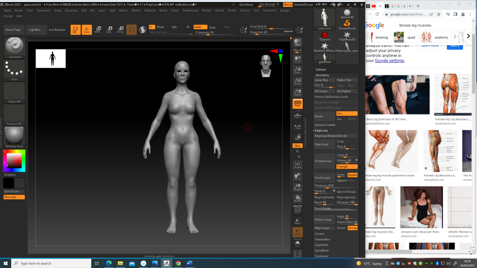Open the Preferences menu
This screenshot has height=268, width=477.
(190, 10)
